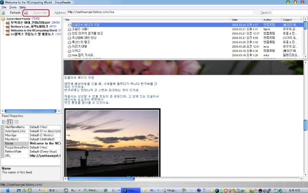Open the Help menu

click(23, 7)
